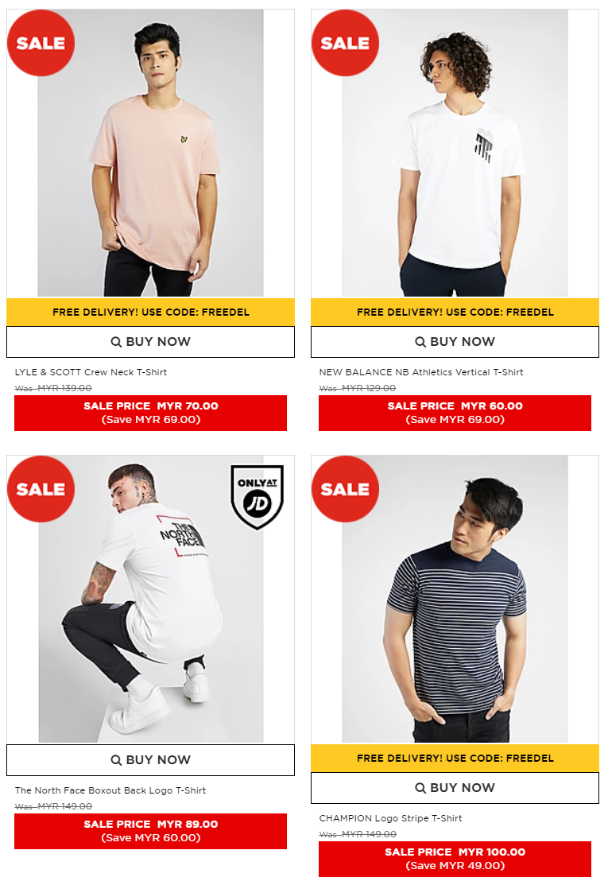
Task: Click magnifier icon in North Face Buy Now
Action: [116, 760]
